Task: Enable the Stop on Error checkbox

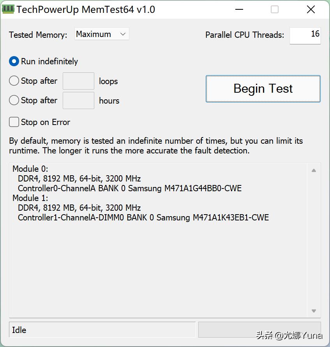Action: [x=14, y=122]
